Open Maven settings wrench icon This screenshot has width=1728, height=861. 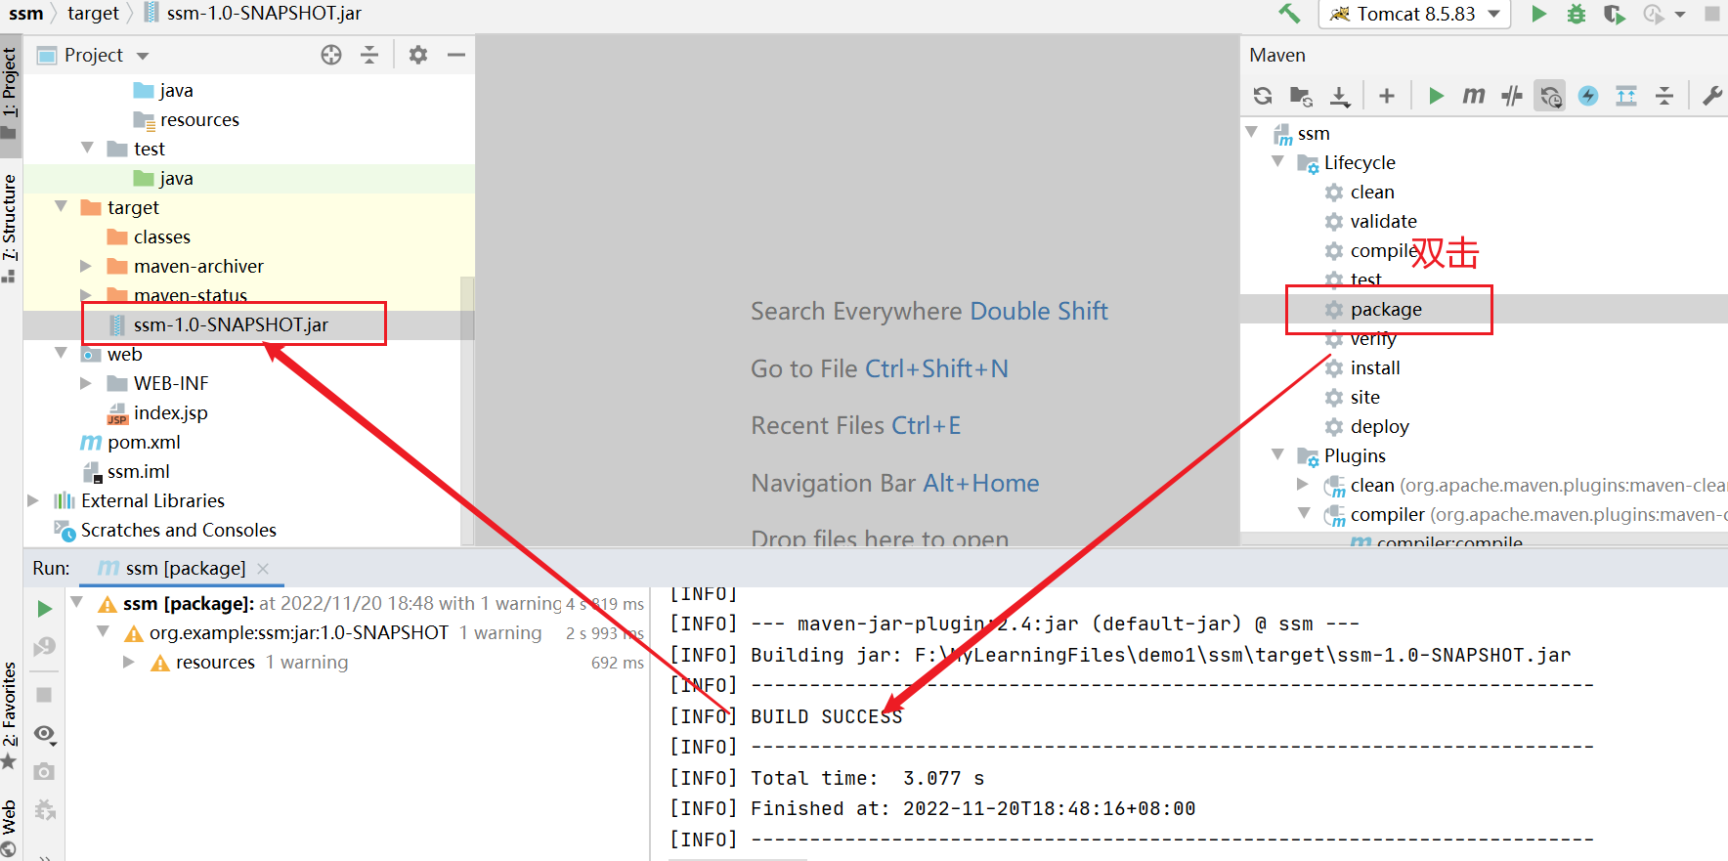pos(1712,96)
